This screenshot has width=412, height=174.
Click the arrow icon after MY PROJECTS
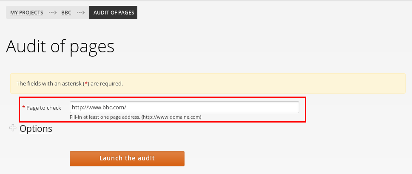click(53, 12)
